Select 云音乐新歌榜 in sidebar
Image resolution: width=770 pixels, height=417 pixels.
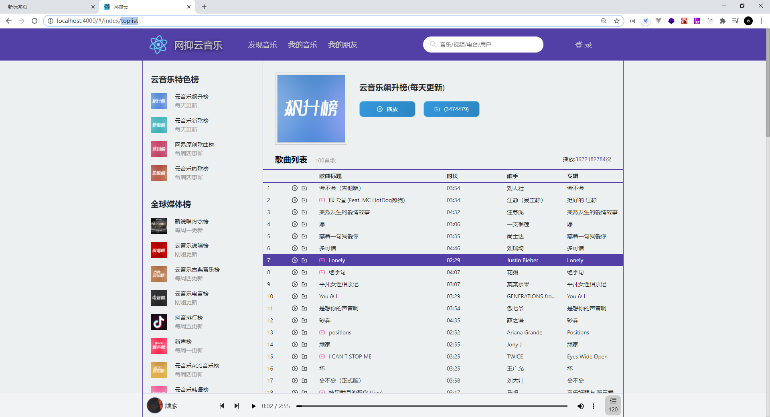(191, 121)
